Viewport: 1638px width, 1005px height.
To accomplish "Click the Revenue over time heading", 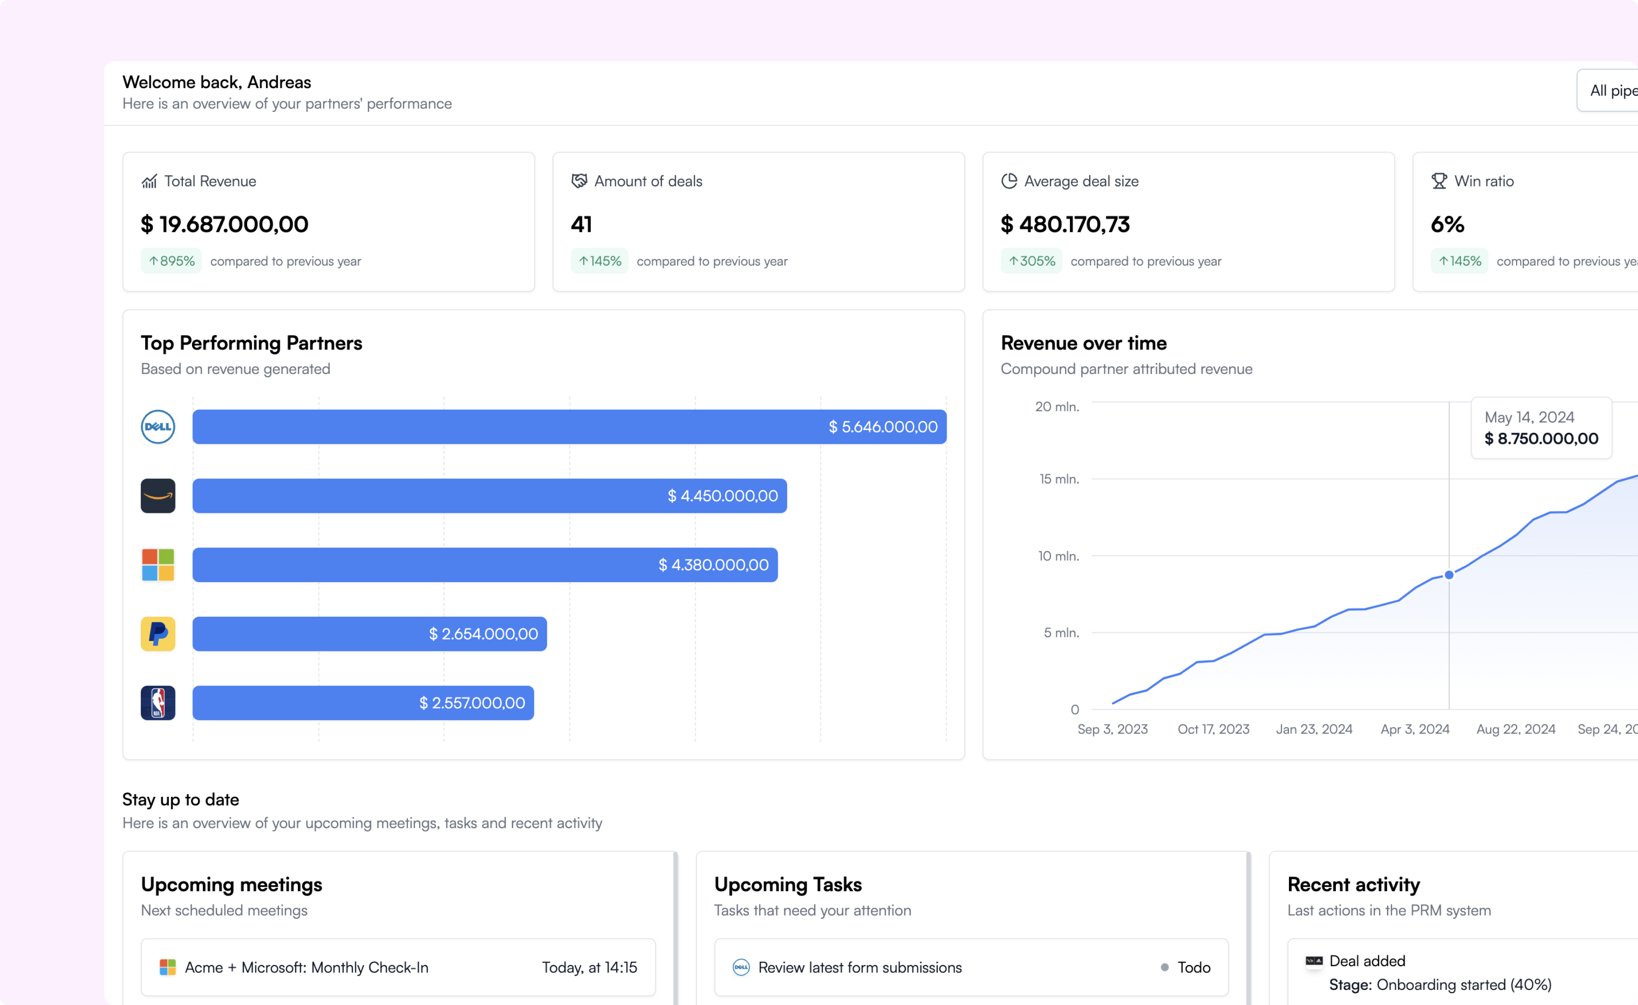I will coord(1084,343).
